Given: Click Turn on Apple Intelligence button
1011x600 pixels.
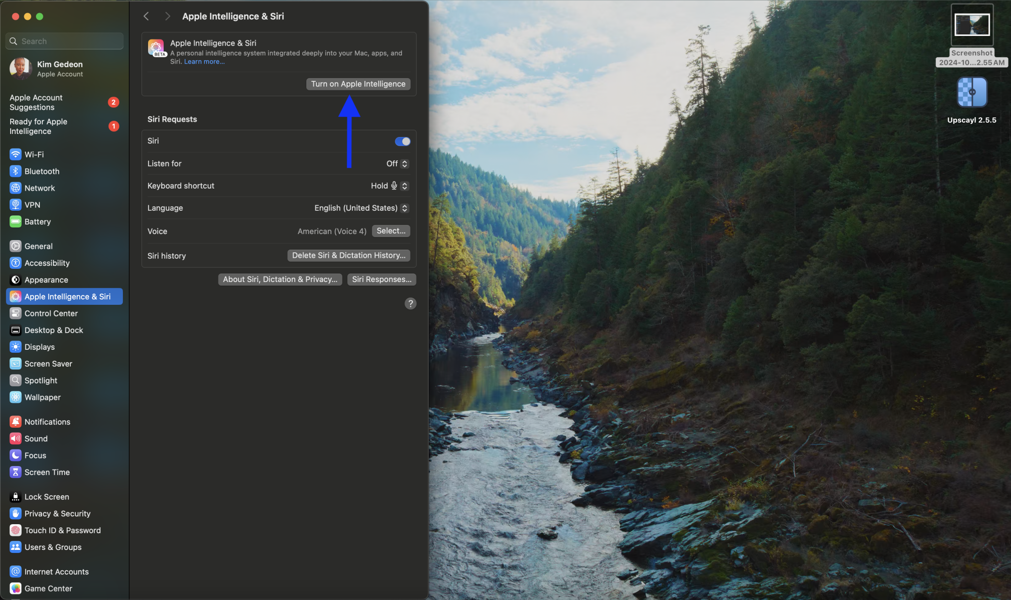Looking at the screenshot, I should pos(358,83).
